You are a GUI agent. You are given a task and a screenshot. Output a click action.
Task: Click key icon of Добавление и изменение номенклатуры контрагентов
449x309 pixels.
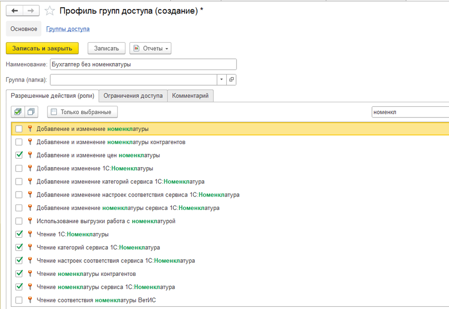(30, 142)
